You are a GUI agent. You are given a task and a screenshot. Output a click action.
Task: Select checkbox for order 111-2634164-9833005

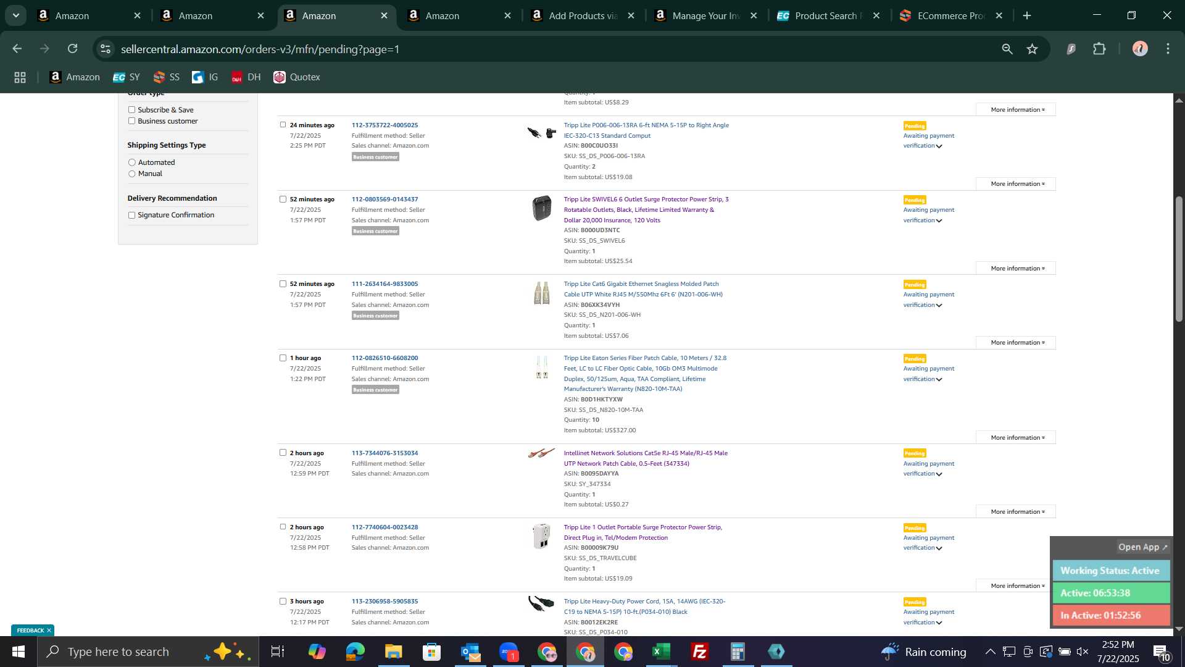click(x=283, y=283)
